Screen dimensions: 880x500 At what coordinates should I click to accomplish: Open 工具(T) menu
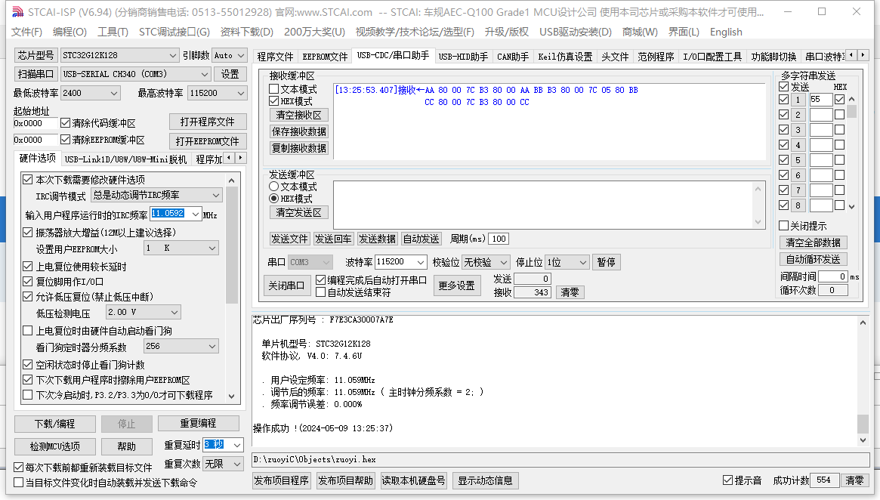pos(113,32)
